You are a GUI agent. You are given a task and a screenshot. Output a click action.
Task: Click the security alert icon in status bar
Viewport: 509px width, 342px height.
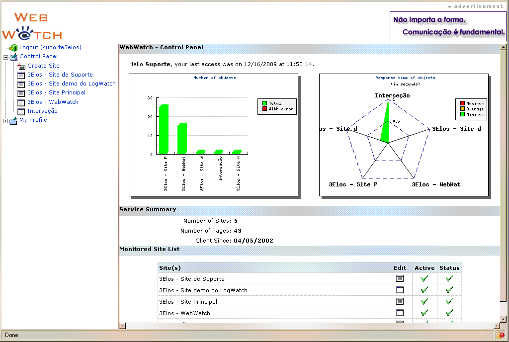pyautogui.click(x=500, y=335)
